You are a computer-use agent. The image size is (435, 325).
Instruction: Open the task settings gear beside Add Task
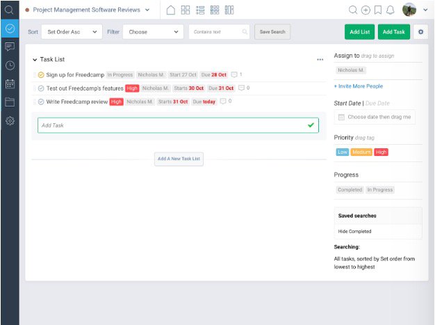point(421,32)
